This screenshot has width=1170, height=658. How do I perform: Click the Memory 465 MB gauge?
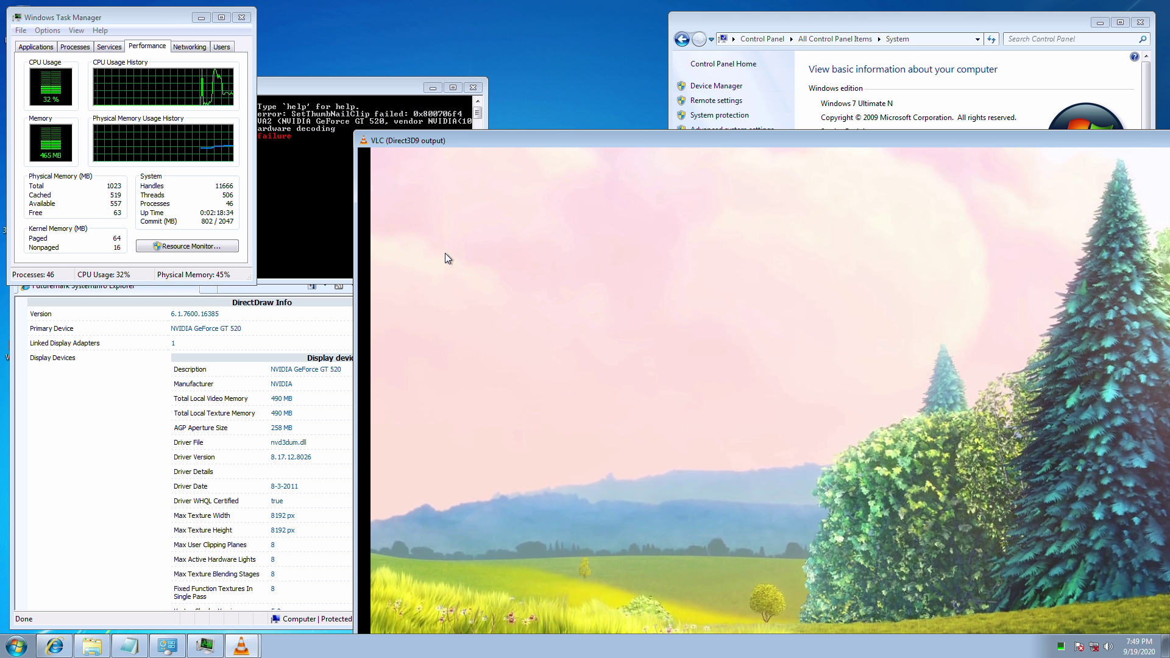point(51,143)
